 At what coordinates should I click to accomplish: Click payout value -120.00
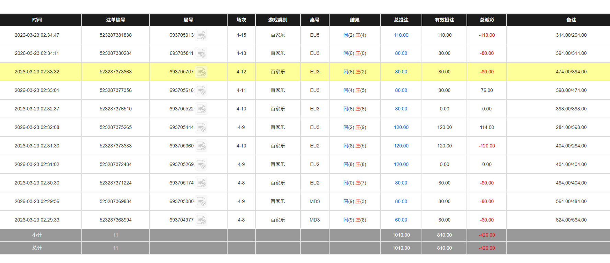(x=487, y=146)
